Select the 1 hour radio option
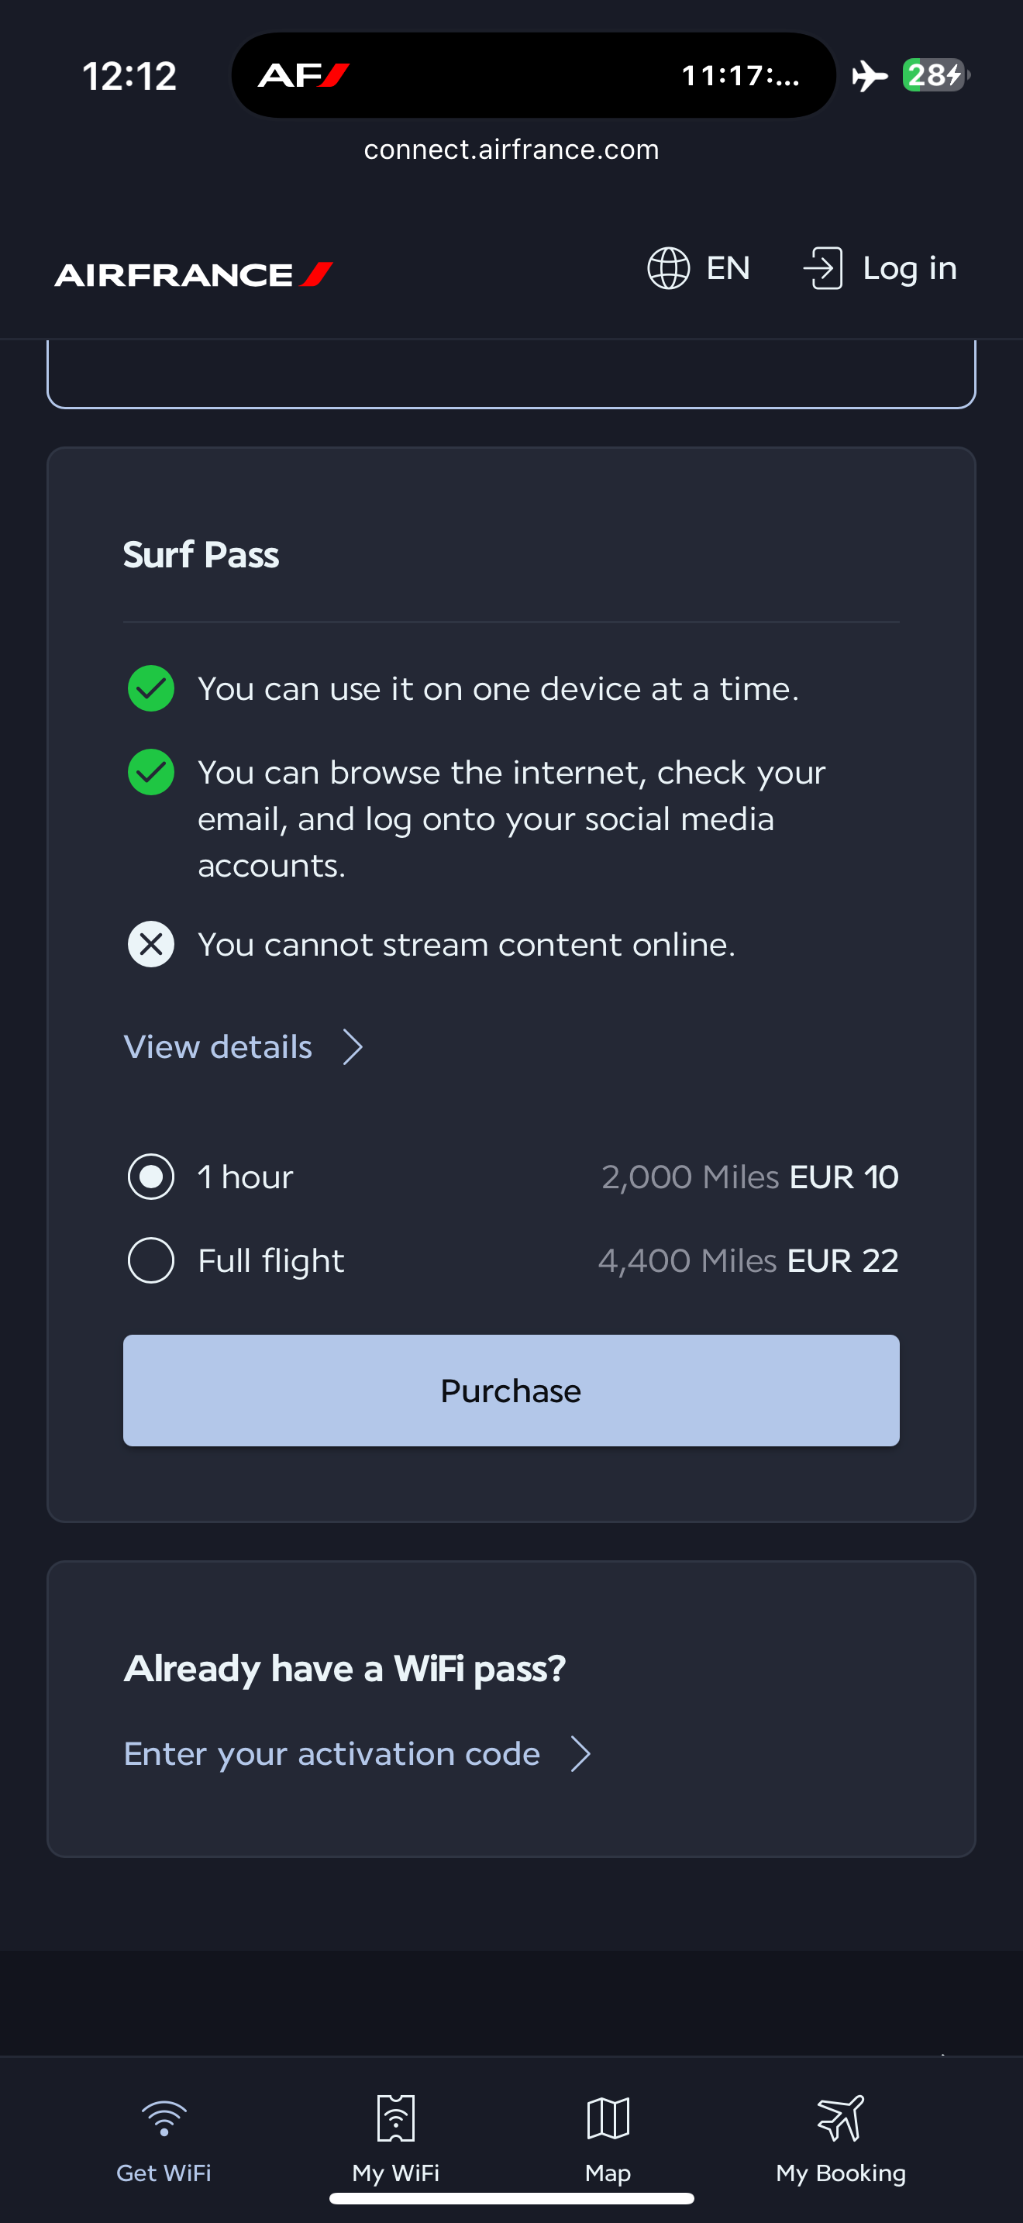 [x=151, y=1177]
